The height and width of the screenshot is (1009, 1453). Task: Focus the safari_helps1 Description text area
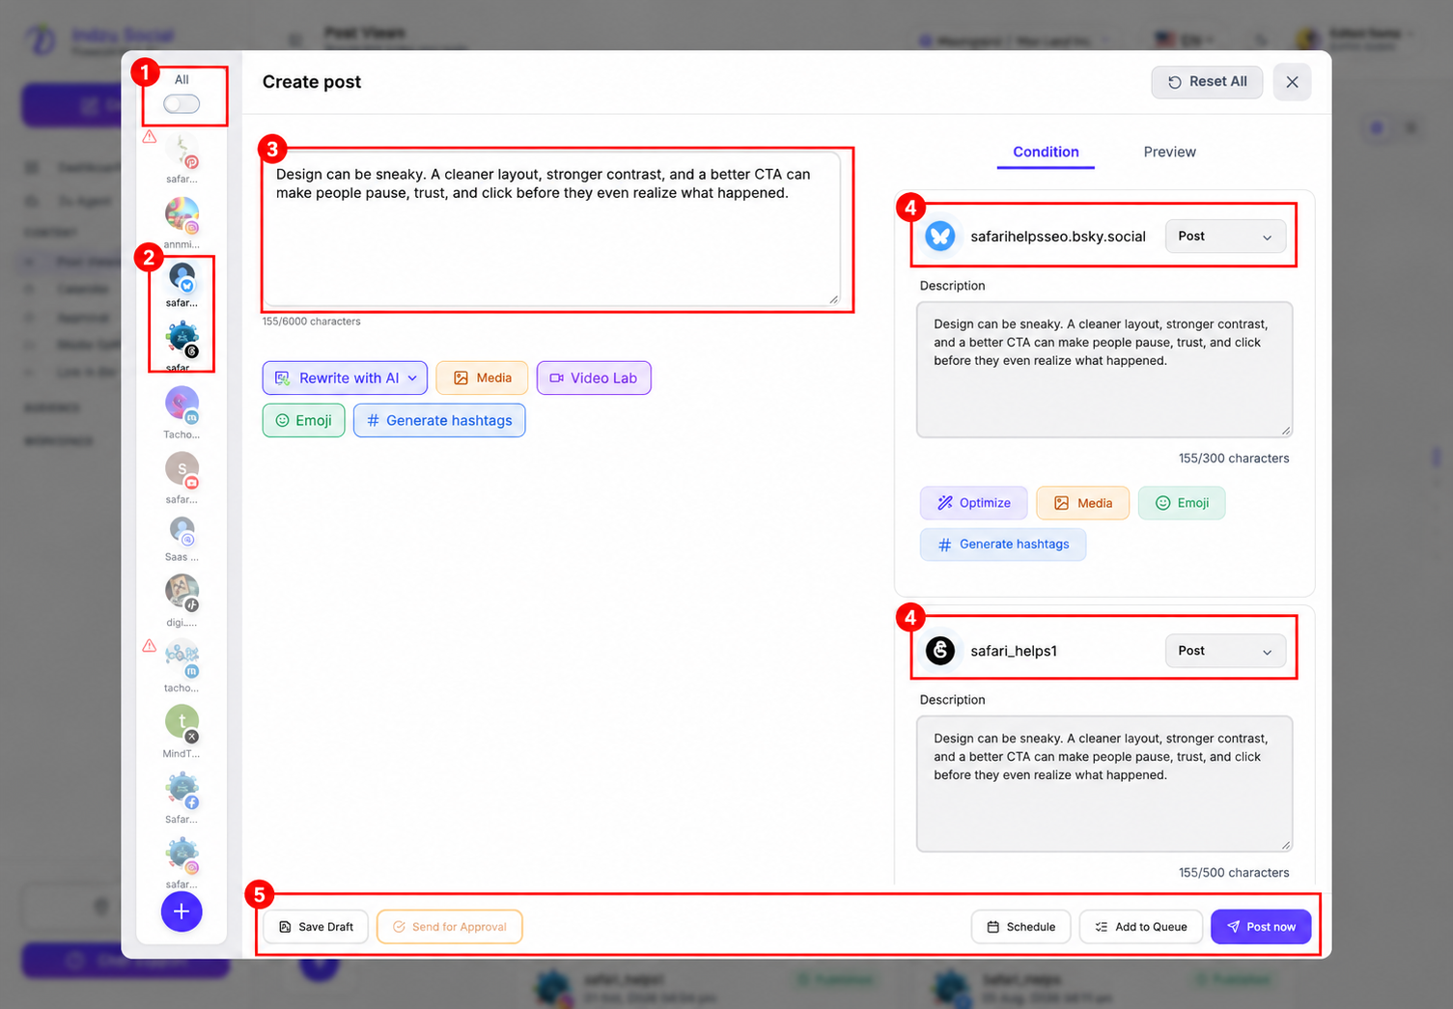(1104, 784)
